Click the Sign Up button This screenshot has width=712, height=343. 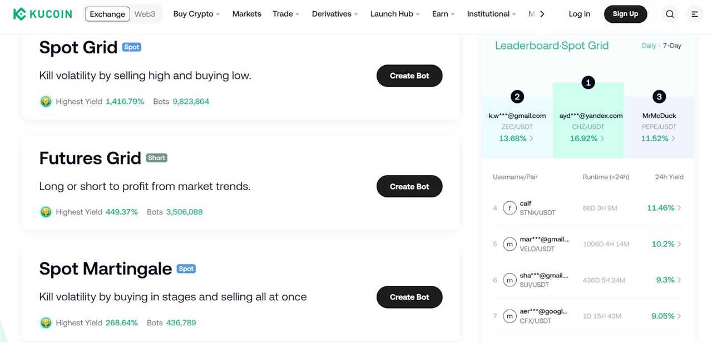(625, 14)
